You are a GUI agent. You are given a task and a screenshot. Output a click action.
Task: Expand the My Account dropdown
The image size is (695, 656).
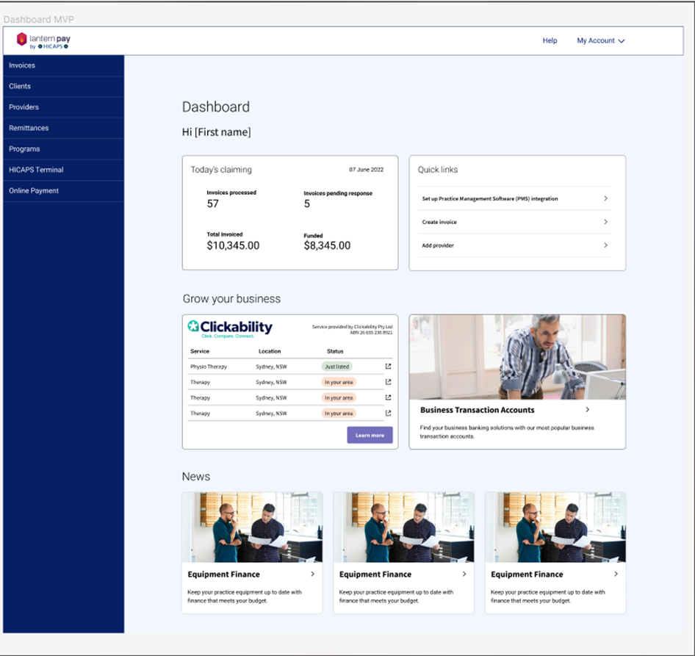pos(600,40)
